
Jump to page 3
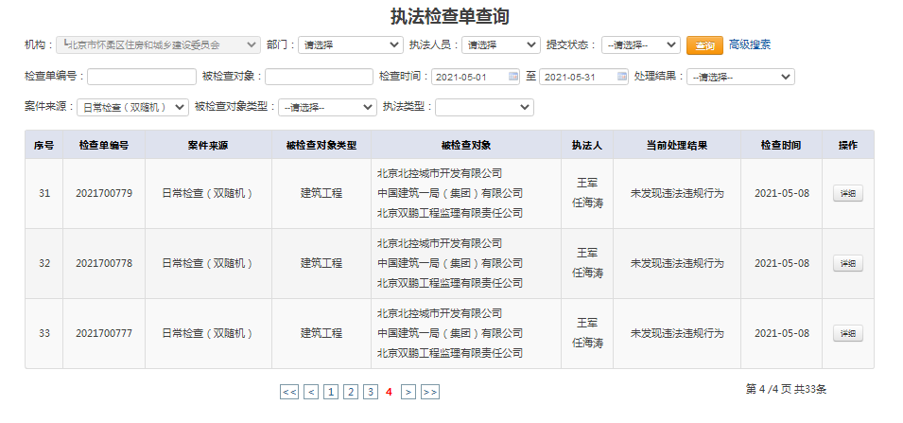point(371,392)
